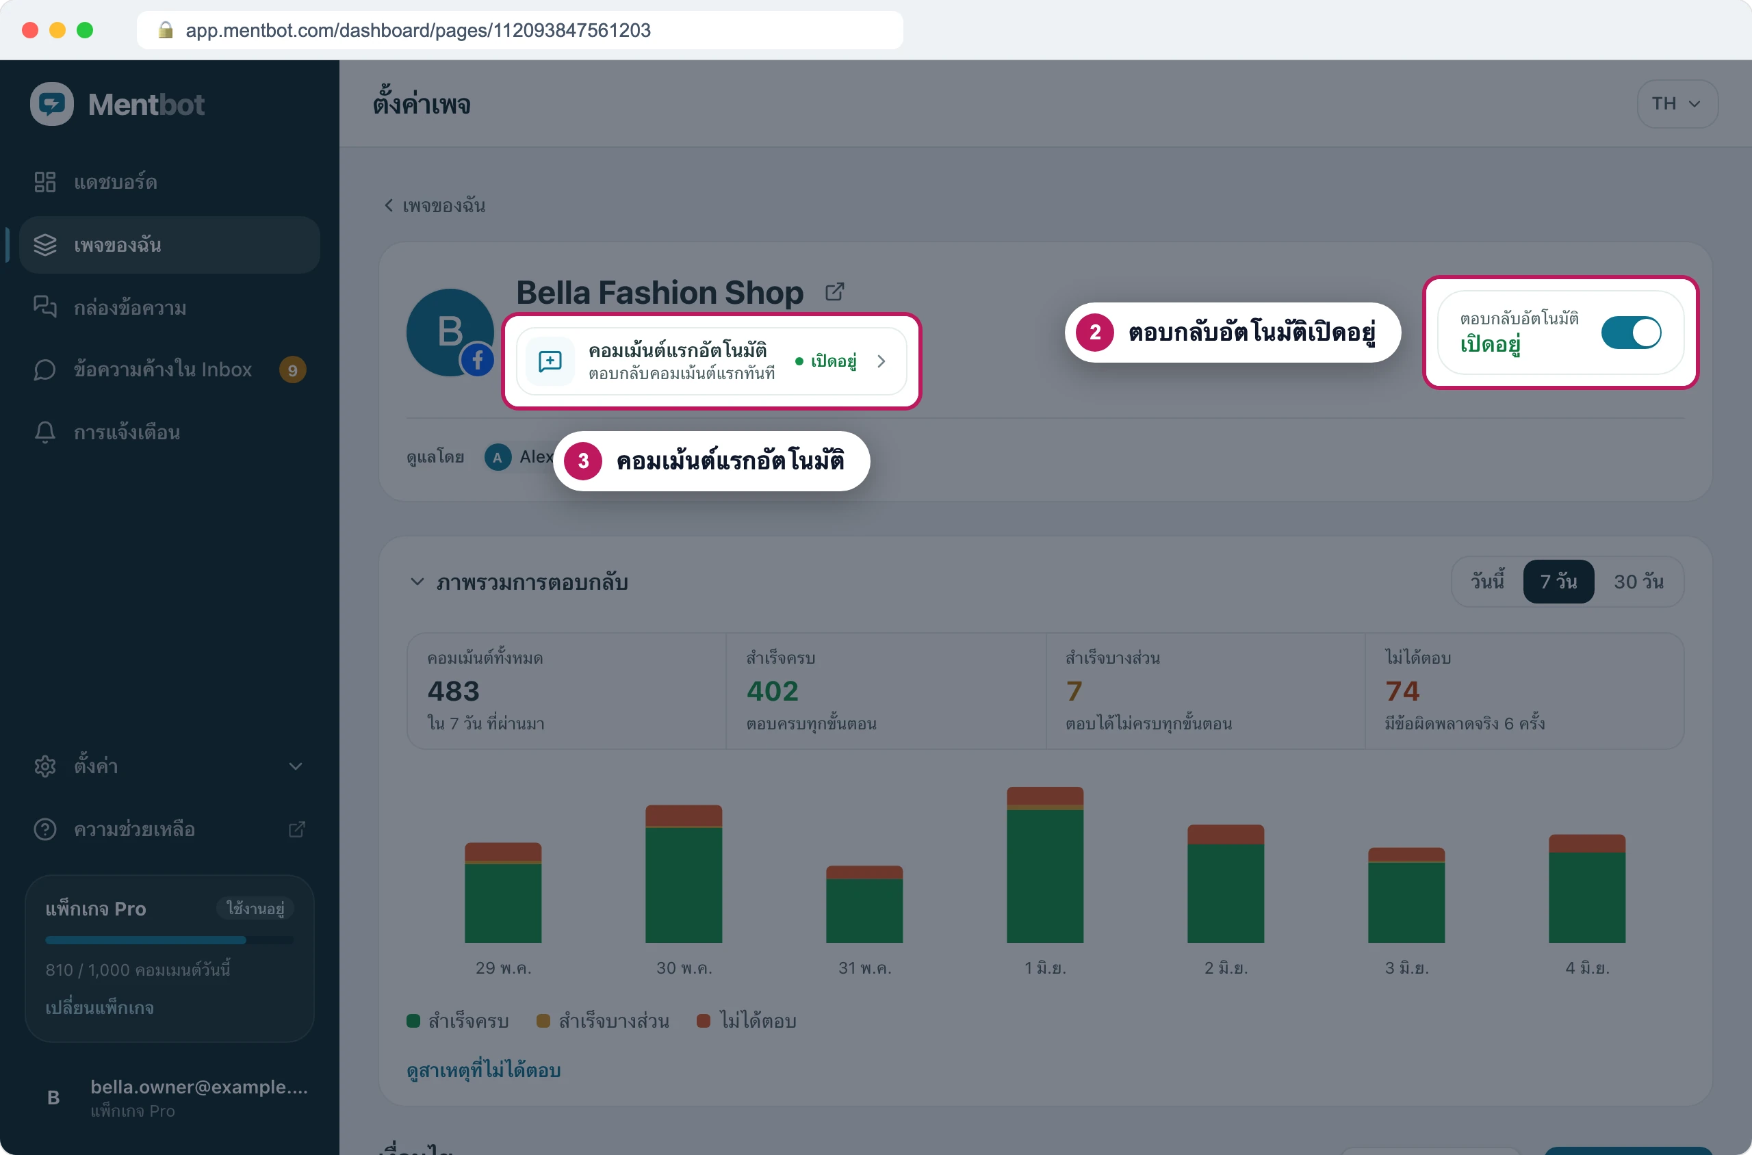The height and width of the screenshot is (1155, 1752).
Task: Click the 402 สำเร็จครบ value
Action: click(x=772, y=691)
